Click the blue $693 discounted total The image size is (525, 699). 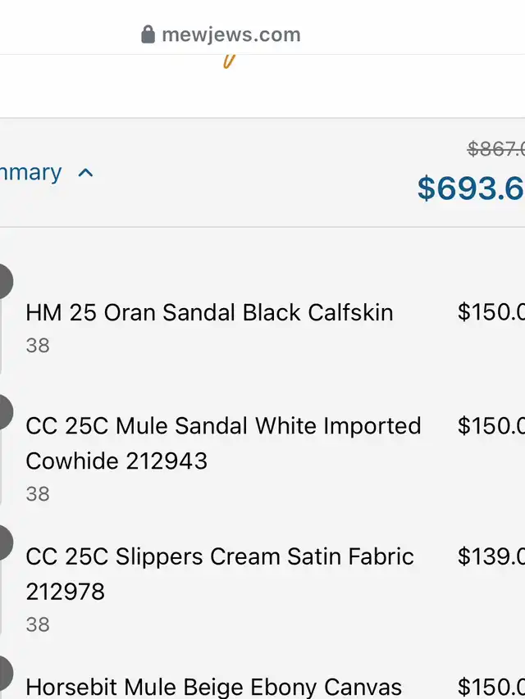click(471, 188)
